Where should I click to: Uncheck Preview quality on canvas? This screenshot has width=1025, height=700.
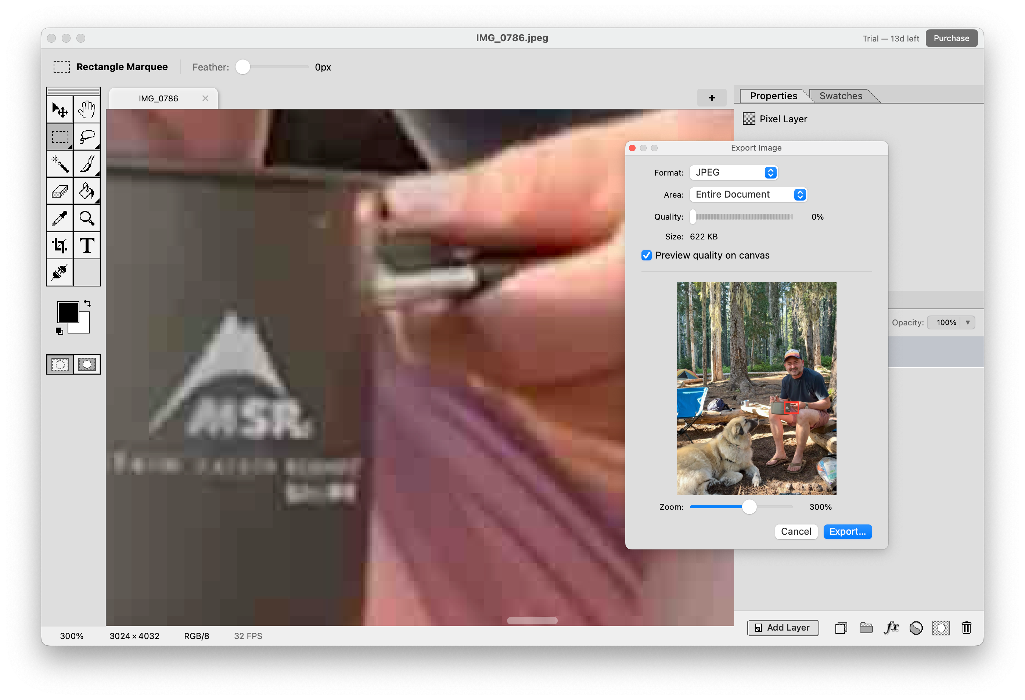[647, 256]
